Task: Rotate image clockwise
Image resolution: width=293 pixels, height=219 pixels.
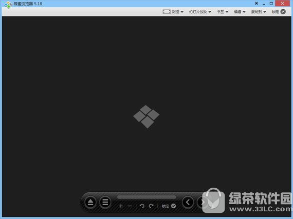Action: [151, 206]
